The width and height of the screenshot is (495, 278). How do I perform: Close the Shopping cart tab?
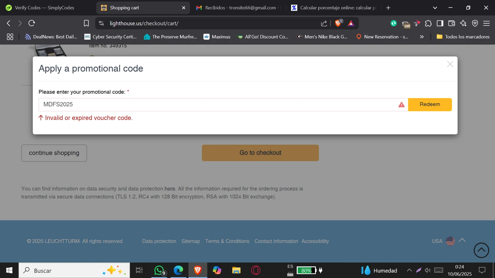pos(183,8)
